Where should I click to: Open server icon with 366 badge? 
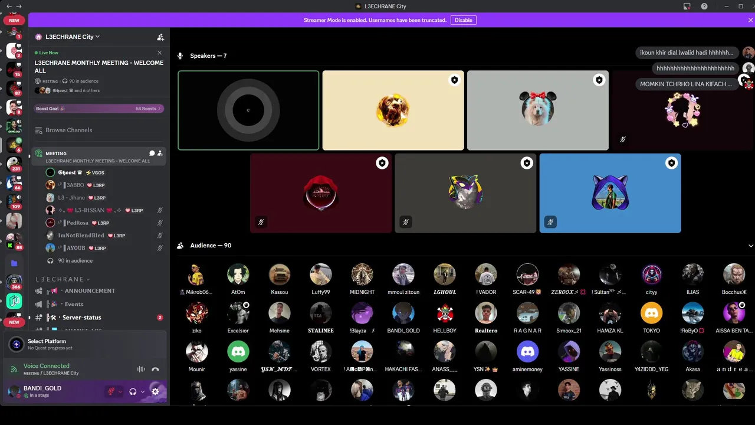pyautogui.click(x=14, y=282)
